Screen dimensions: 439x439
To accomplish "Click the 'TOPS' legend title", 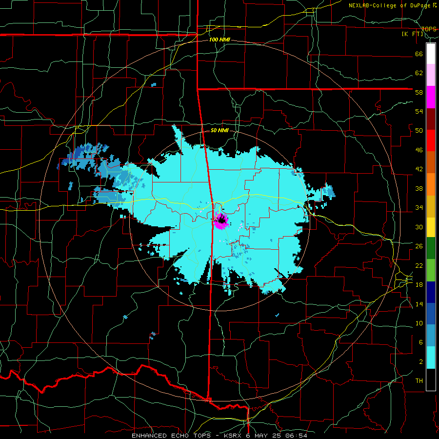I will [x=429, y=29].
